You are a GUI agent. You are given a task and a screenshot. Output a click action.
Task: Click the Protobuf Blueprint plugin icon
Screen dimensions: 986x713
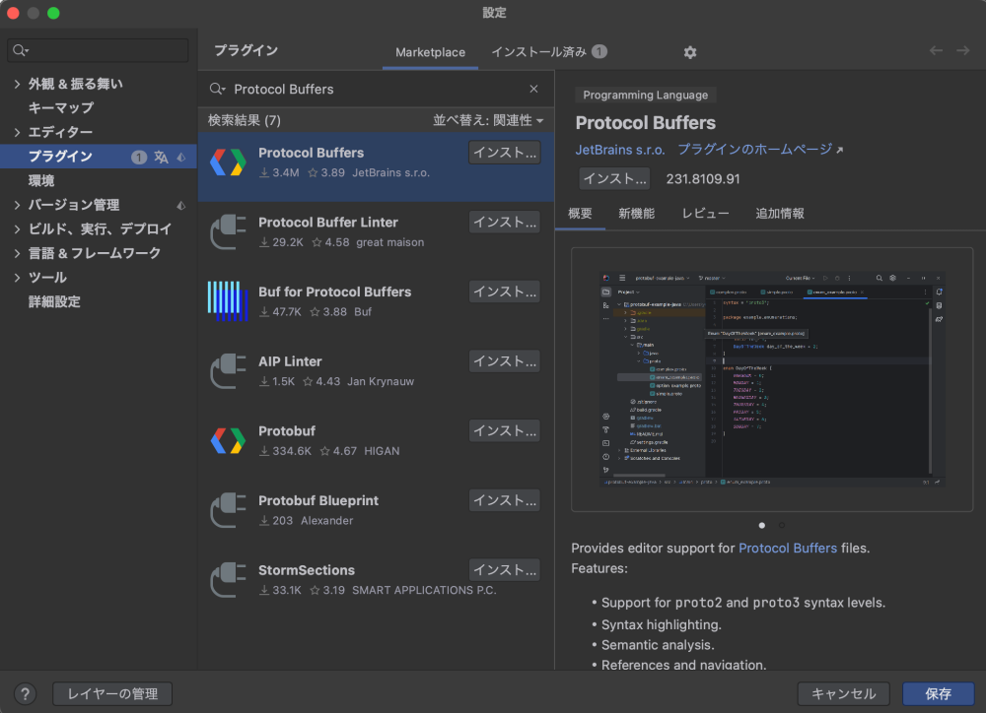pos(228,510)
